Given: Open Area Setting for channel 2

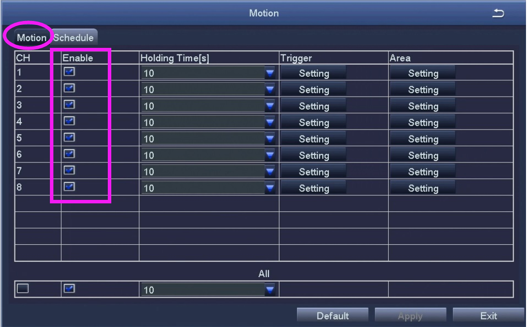Looking at the screenshot, I should click(423, 89).
